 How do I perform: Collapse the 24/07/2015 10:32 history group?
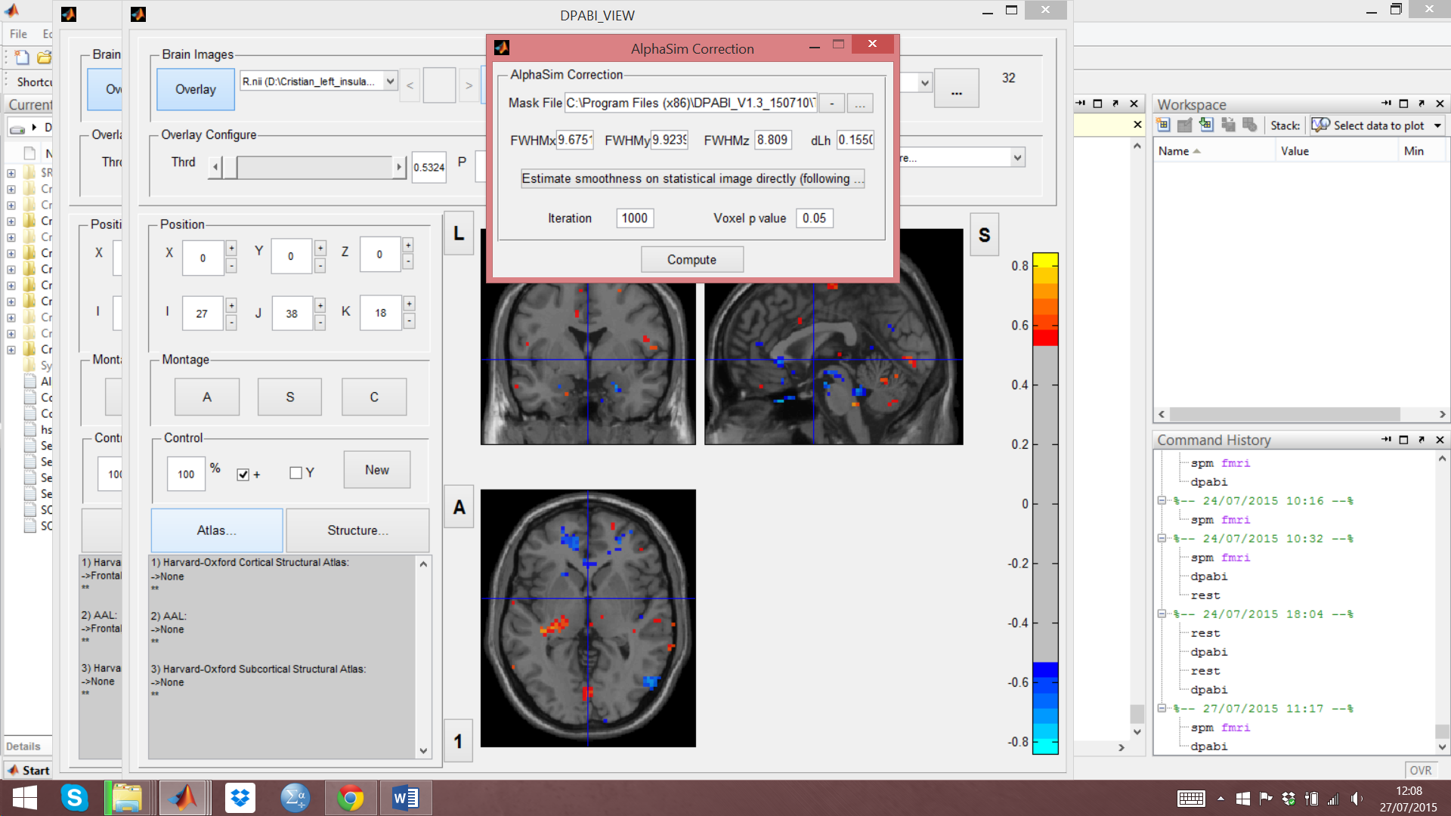[x=1162, y=538]
